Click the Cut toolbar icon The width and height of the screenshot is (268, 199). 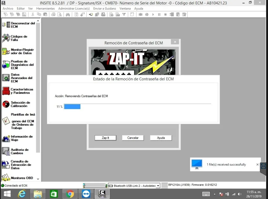coord(33,14)
